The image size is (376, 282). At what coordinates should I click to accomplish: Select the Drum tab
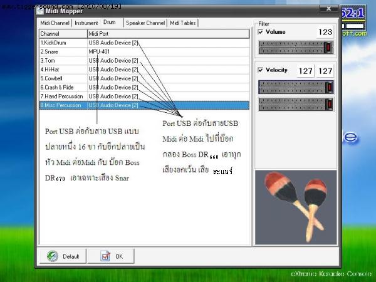[110, 23]
